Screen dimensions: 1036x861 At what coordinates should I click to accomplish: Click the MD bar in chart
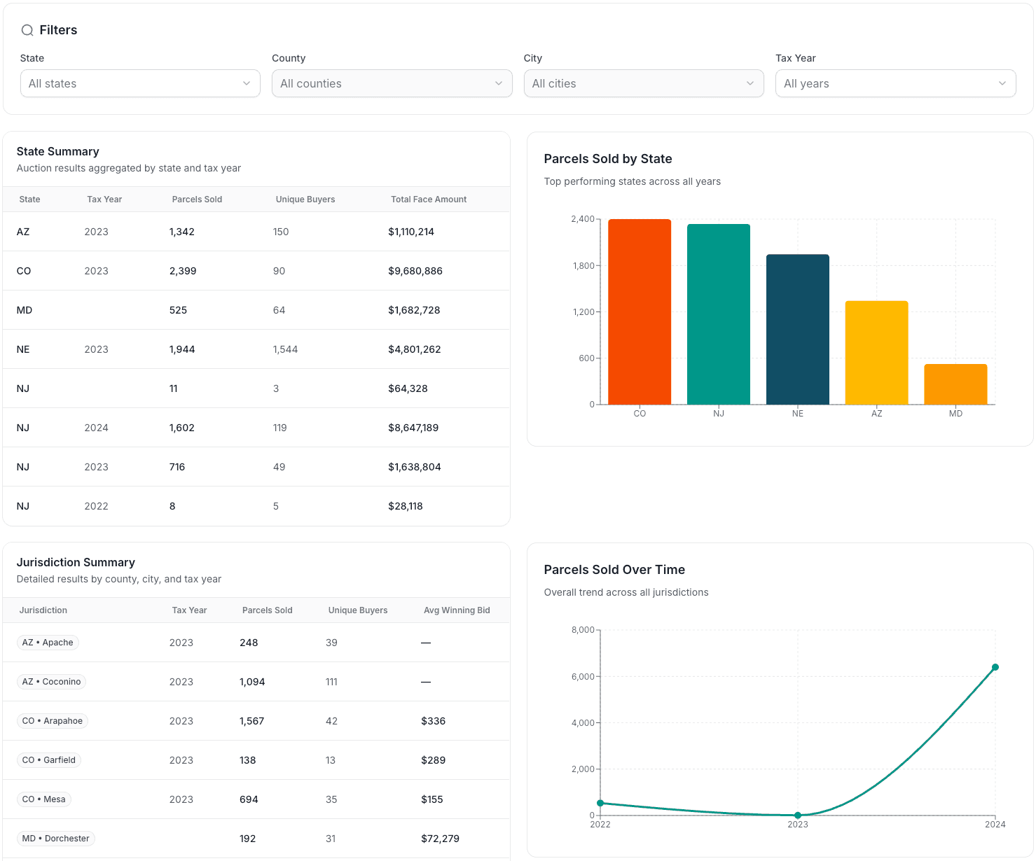pos(955,384)
